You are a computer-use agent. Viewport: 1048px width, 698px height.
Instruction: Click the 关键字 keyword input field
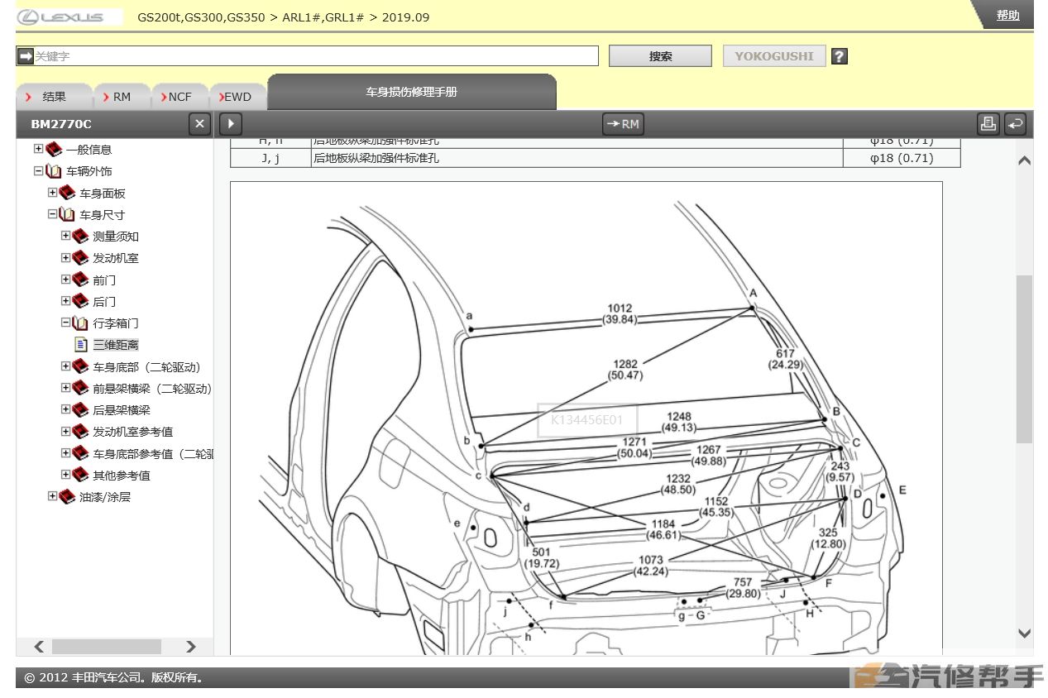click(x=314, y=56)
